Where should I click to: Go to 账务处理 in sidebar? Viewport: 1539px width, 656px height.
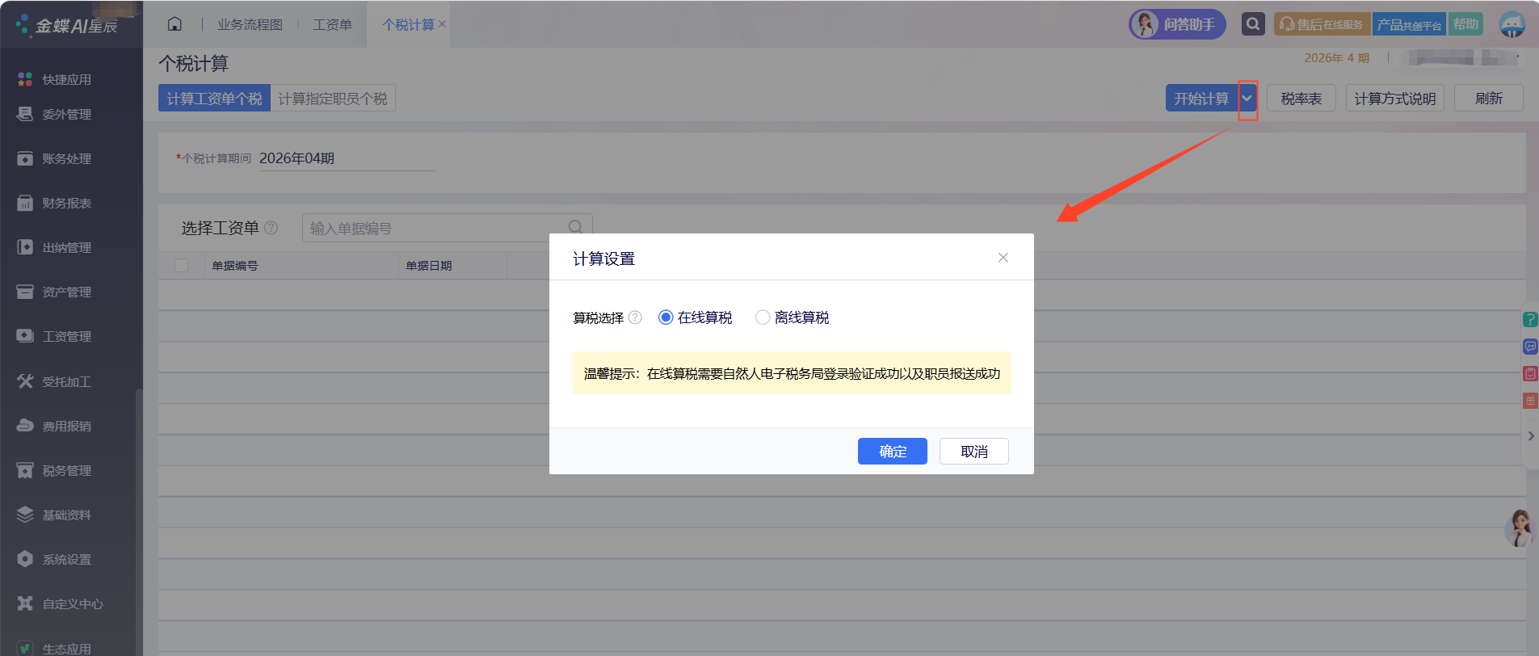(x=54, y=158)
